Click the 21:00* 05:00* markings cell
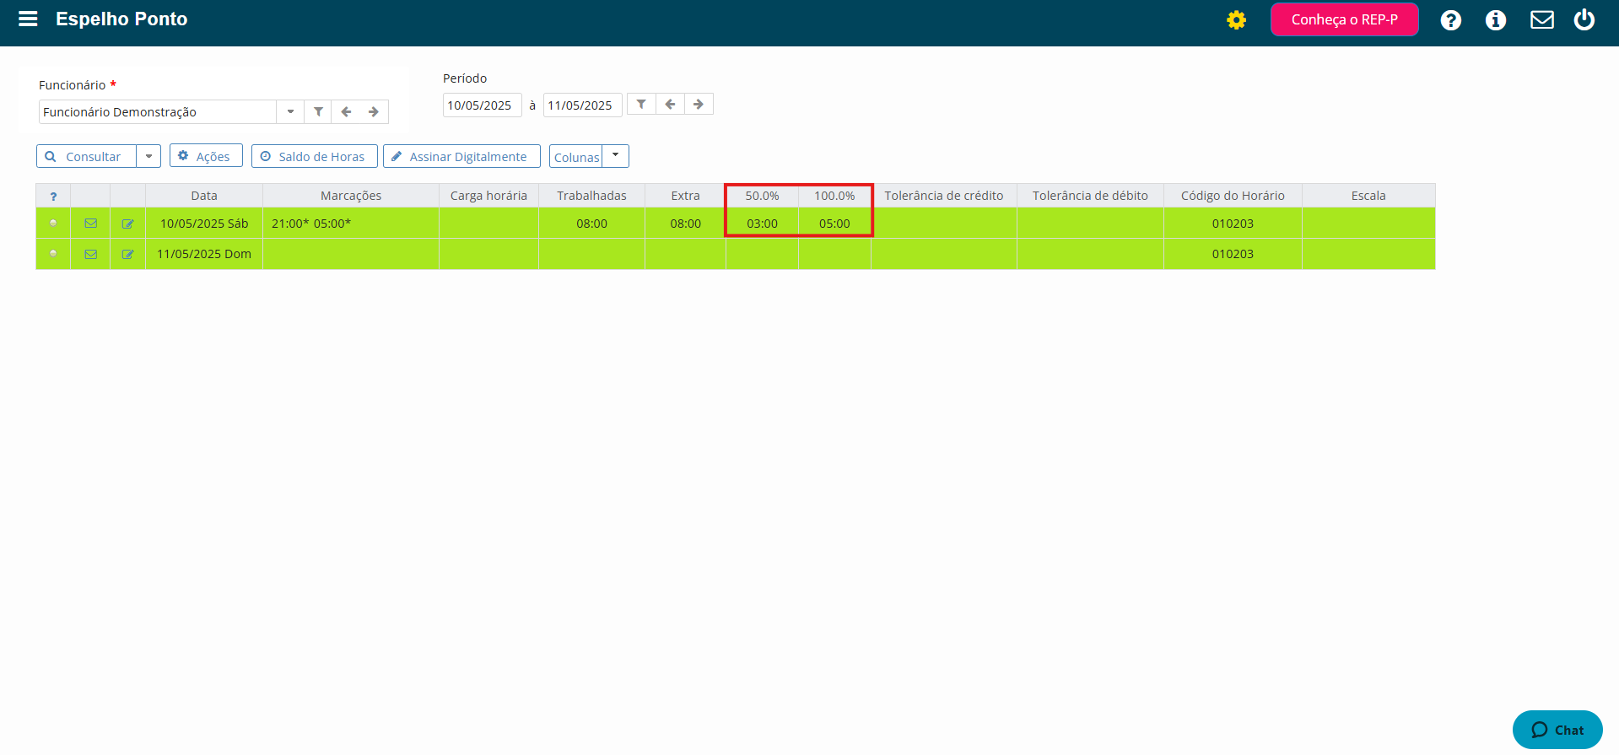Screen dimensions: 1619x755 click(351, 224)
